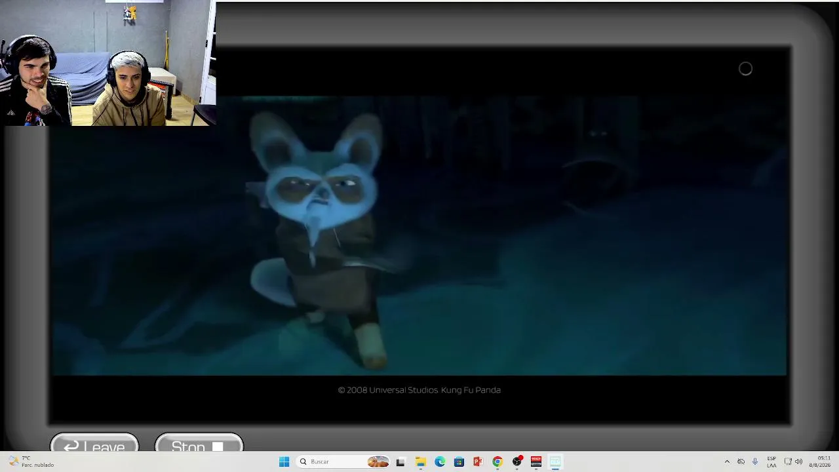The width and height of the screenshot is (839, 472).
Task: Click the microphone tray icon
Action: click(x=755, y=462)
